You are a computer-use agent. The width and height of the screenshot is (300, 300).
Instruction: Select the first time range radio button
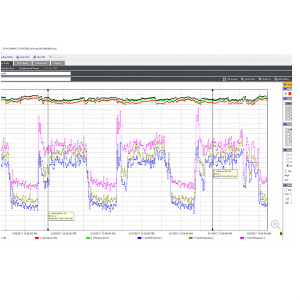tap(288, 154)
